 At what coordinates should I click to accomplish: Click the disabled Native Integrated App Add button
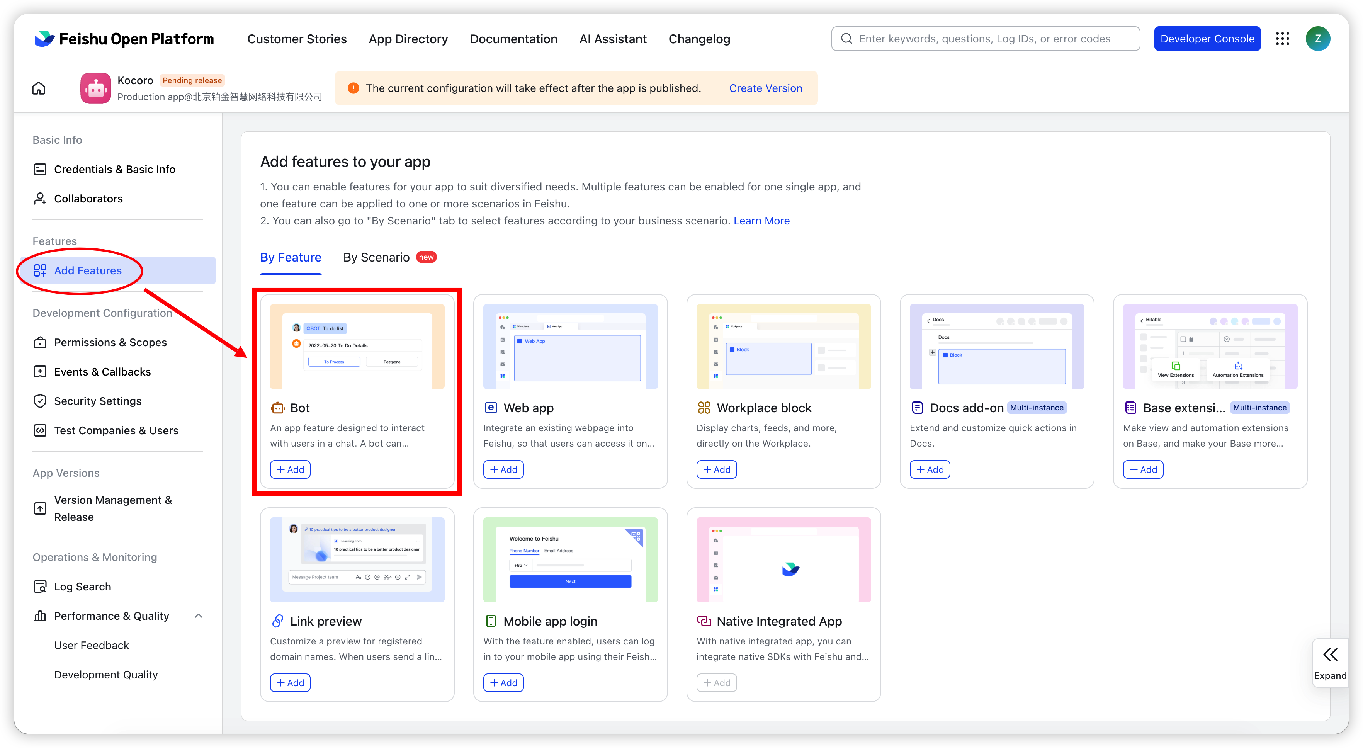pyautogui.click(x=716, y=682)
